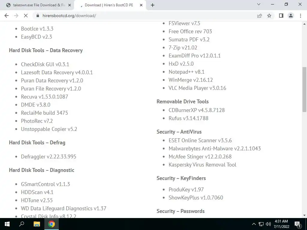
Task: Click 'PhotoRec v7.2' entry
Action: click(37, 121)
